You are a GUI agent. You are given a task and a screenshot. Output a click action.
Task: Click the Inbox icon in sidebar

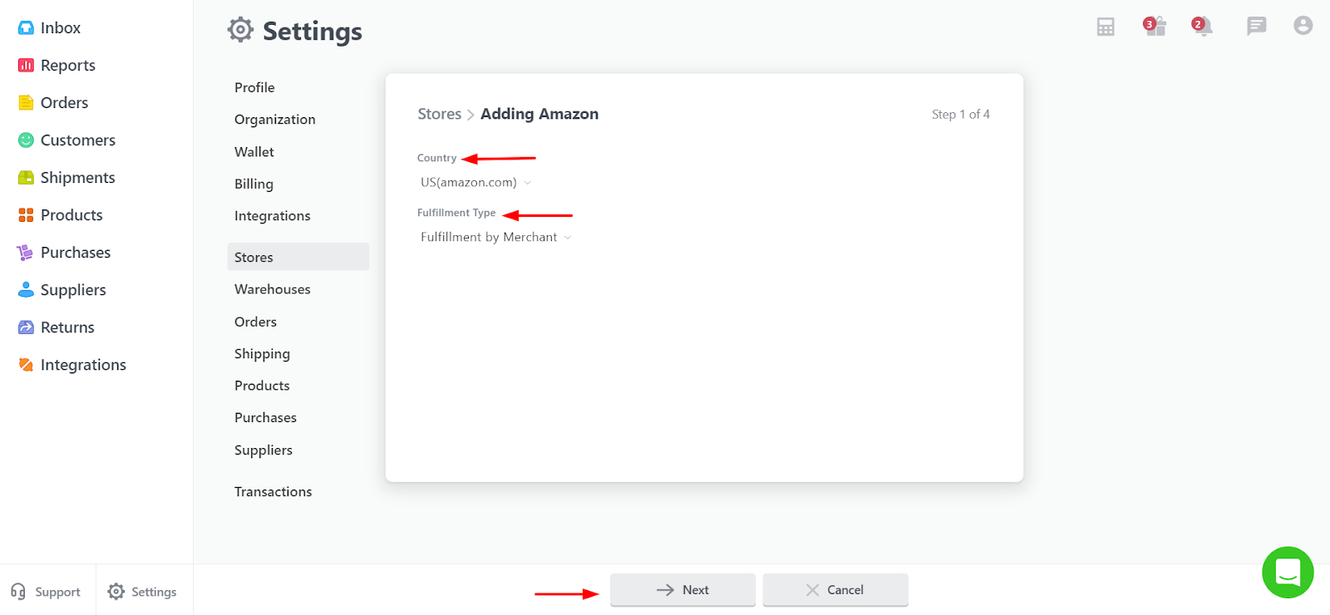[26, 28]
